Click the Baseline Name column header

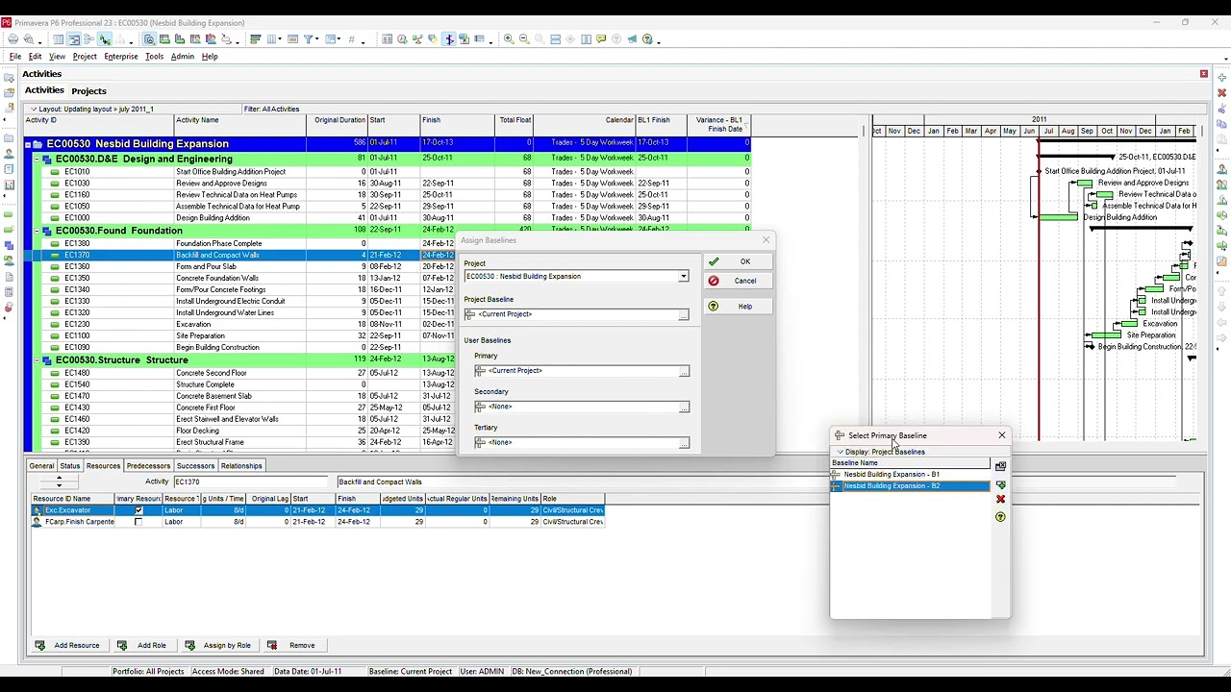pyautogui.click(x=910, y=463)
